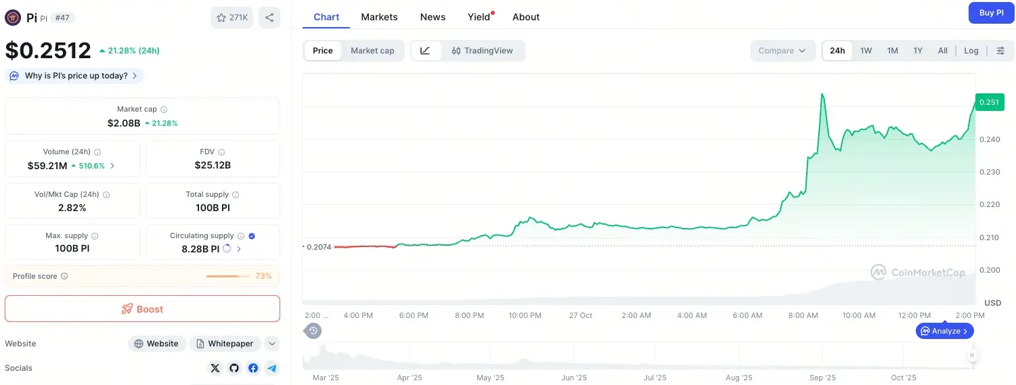Screen dimensions: 1016x385
Task: Click the star watchlist icon
Action: 222,18
